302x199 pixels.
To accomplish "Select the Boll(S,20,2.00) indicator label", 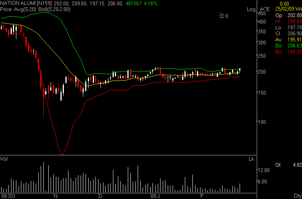I will pyautogui.click(x=54, y=9).
